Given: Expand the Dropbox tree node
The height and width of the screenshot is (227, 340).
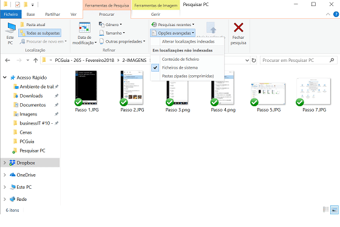Looking at the screenshot, I should [x=5, y=163].
